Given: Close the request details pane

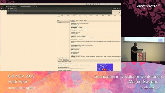Looking at the screenshot, I should click(x=70, y=21).
